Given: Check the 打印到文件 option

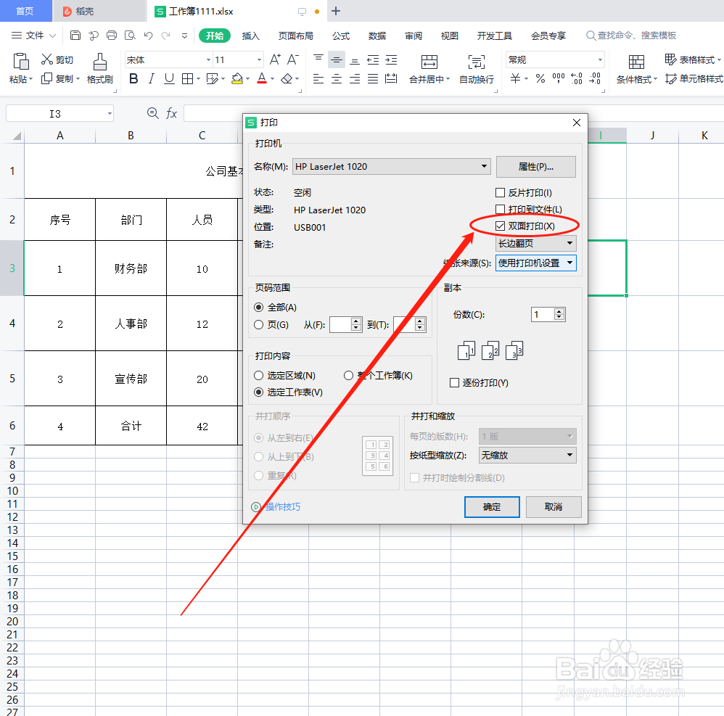Looking at the screenshot, I should 500,209.
